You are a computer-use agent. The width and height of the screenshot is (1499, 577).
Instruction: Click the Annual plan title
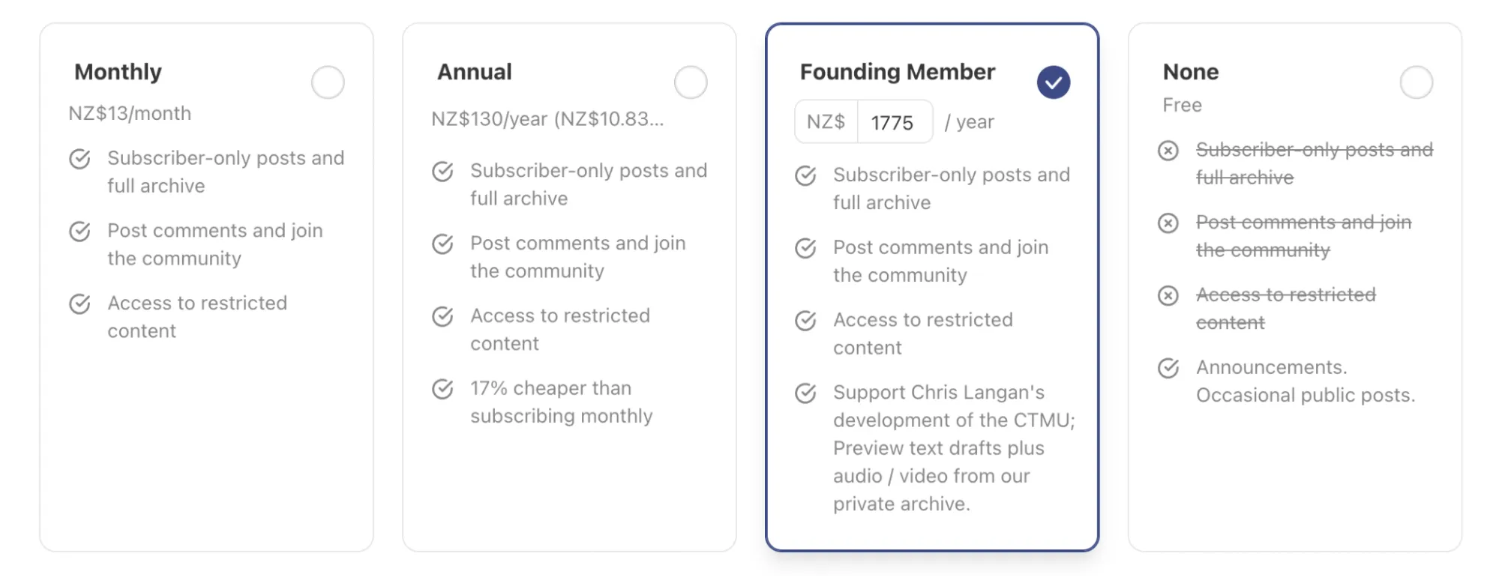[x=475, y=72]
